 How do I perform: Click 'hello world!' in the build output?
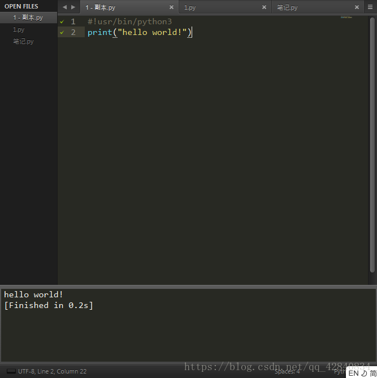click(33, 295)
